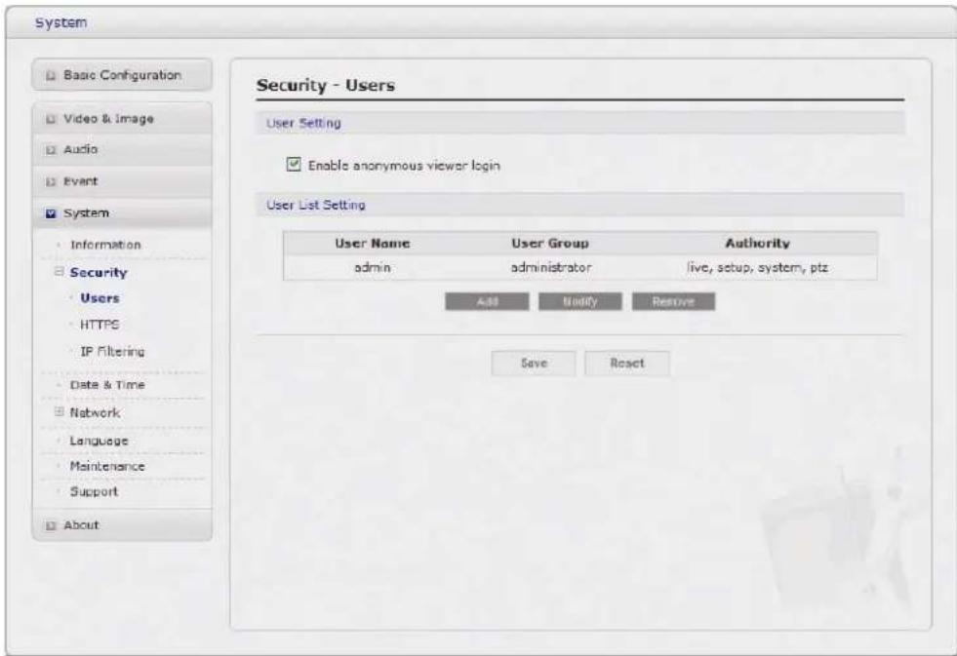Collapse the System section

coord(122,212)
